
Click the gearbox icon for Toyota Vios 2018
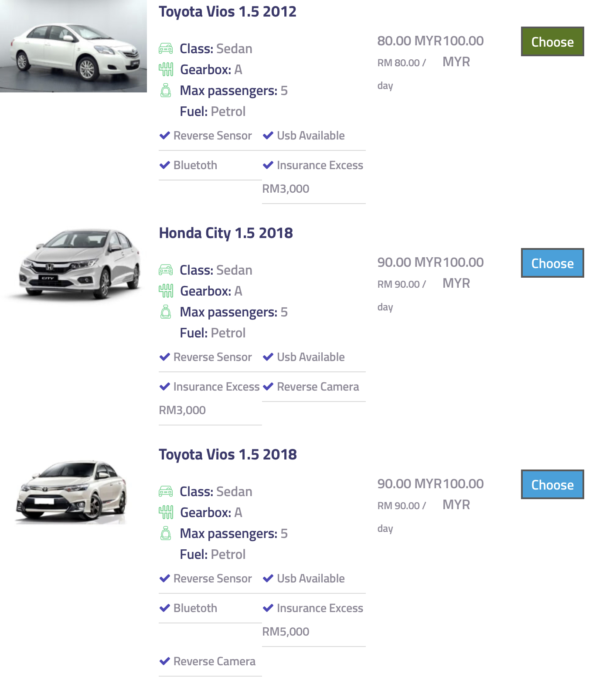166,512
